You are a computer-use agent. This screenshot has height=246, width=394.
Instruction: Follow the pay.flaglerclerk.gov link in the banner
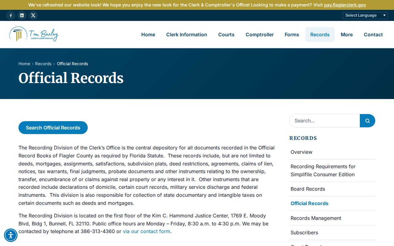click(345, 5)
